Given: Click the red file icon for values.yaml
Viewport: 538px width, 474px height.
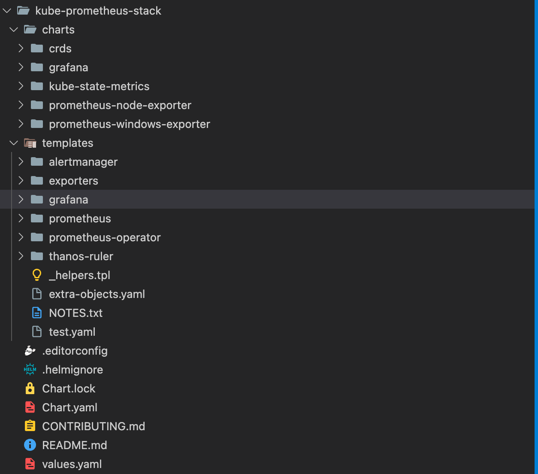Looking at the screenshot, I should (x=30, y=464).
